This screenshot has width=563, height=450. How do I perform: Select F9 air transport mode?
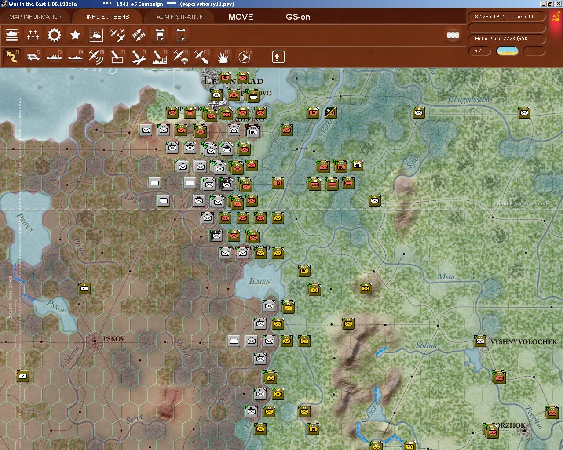tap(181, 57)
